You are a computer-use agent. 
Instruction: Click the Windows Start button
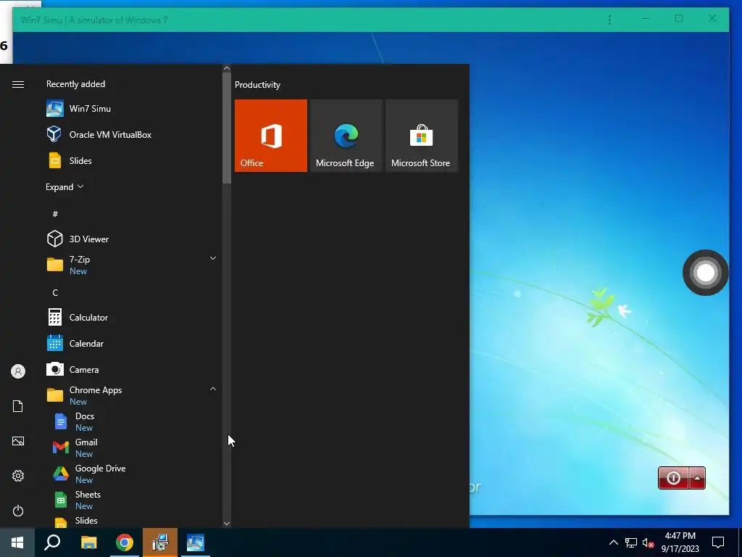coord(17,542)
